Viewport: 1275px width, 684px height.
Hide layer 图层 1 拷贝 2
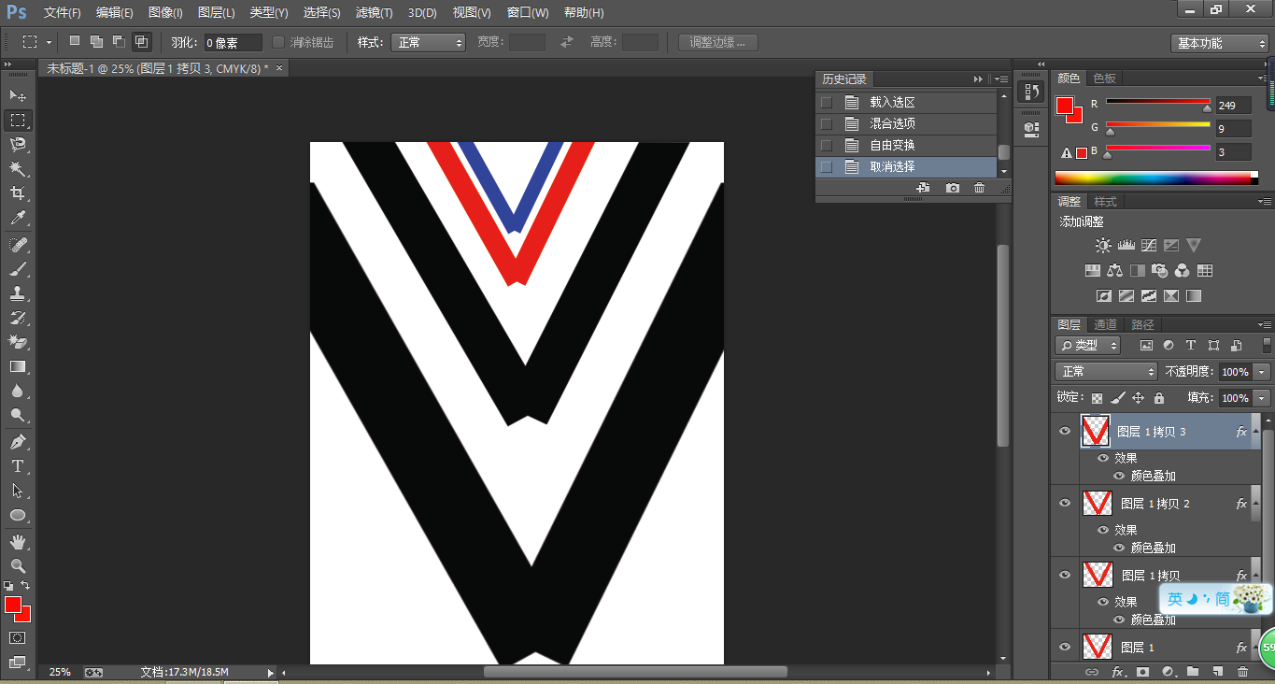click(x=1064, y=503)
